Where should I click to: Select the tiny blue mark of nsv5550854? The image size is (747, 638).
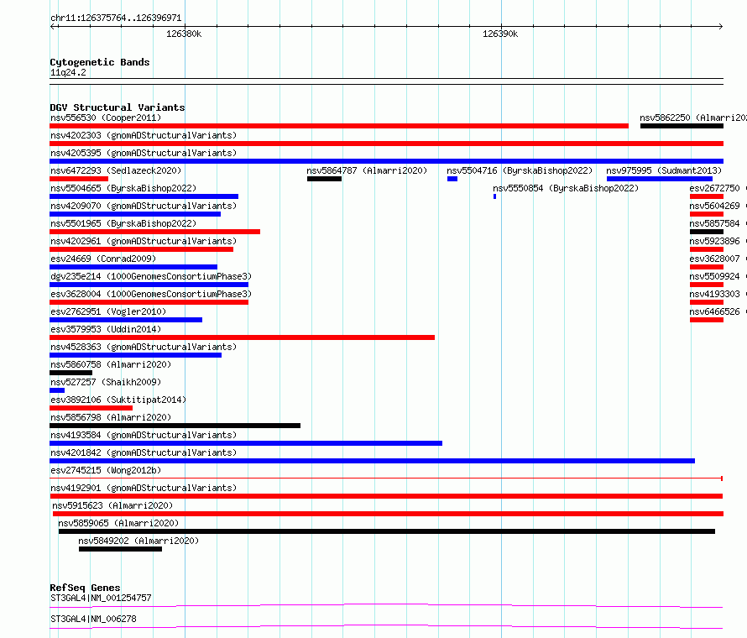495,196
